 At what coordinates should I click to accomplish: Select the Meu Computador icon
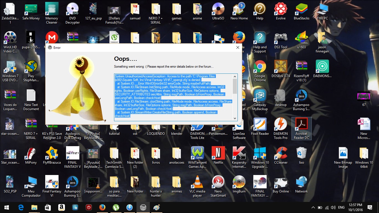(x=31, y=186)
